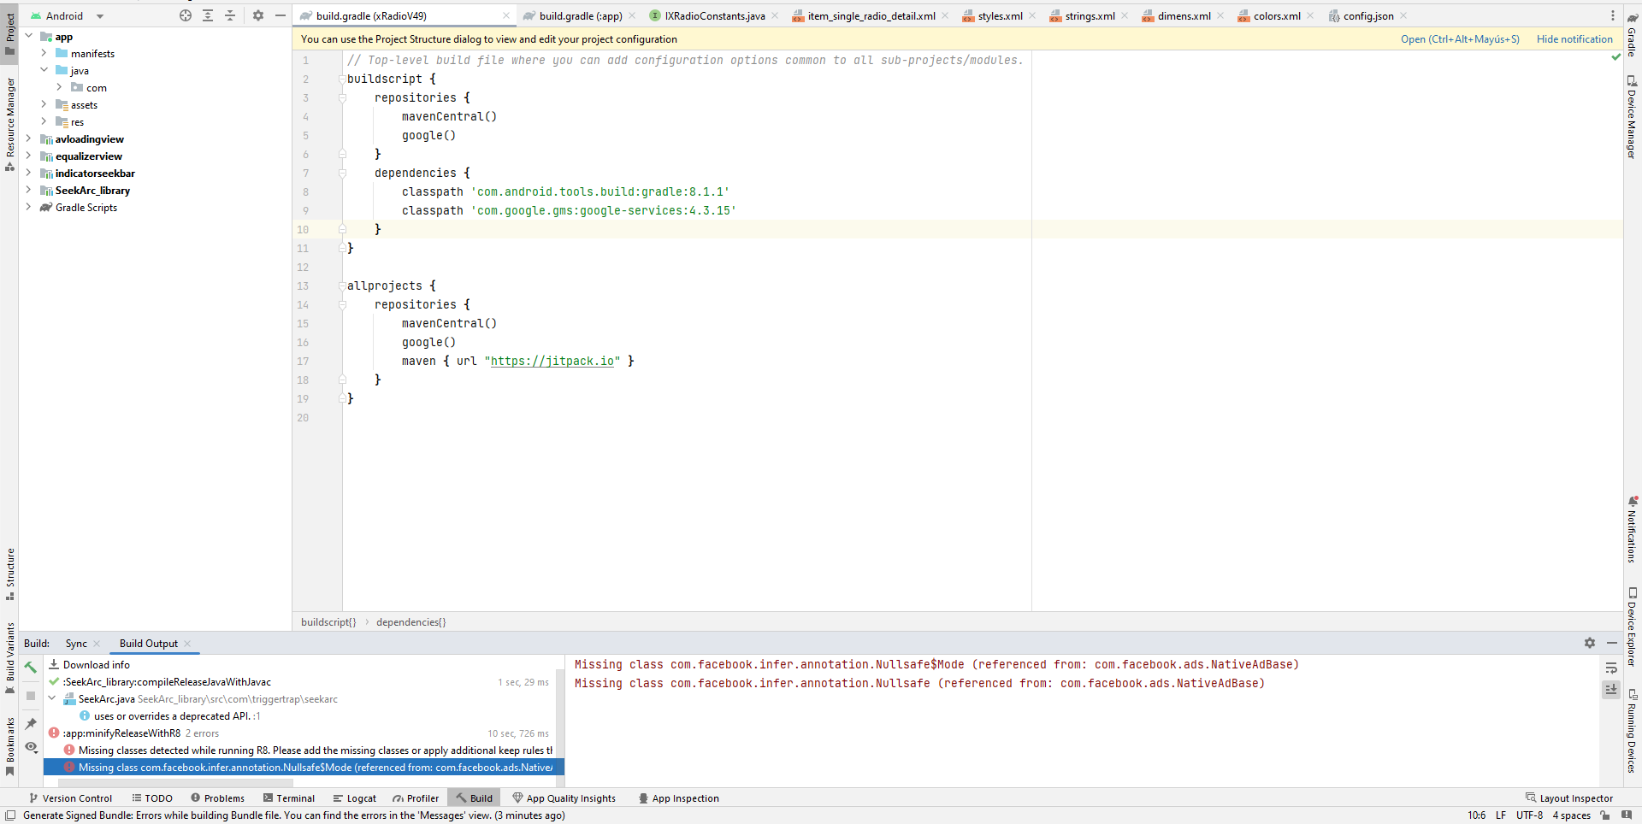Screen dimensions: 1642x824
Task: Pin the Build Output tab
Action: click(x=31, y=724)
